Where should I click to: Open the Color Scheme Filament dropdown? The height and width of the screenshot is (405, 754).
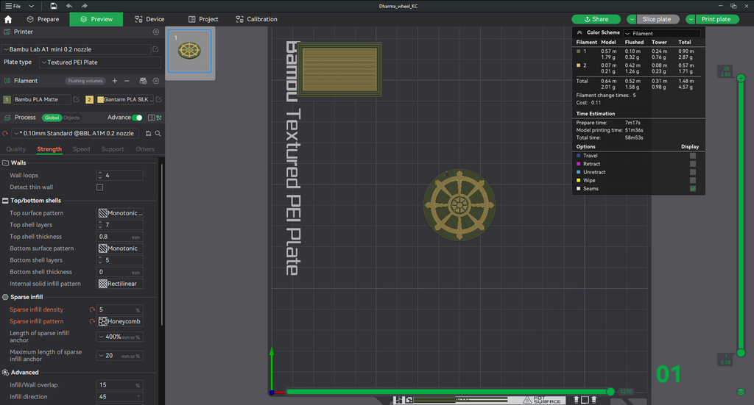(x=662, y=33)
